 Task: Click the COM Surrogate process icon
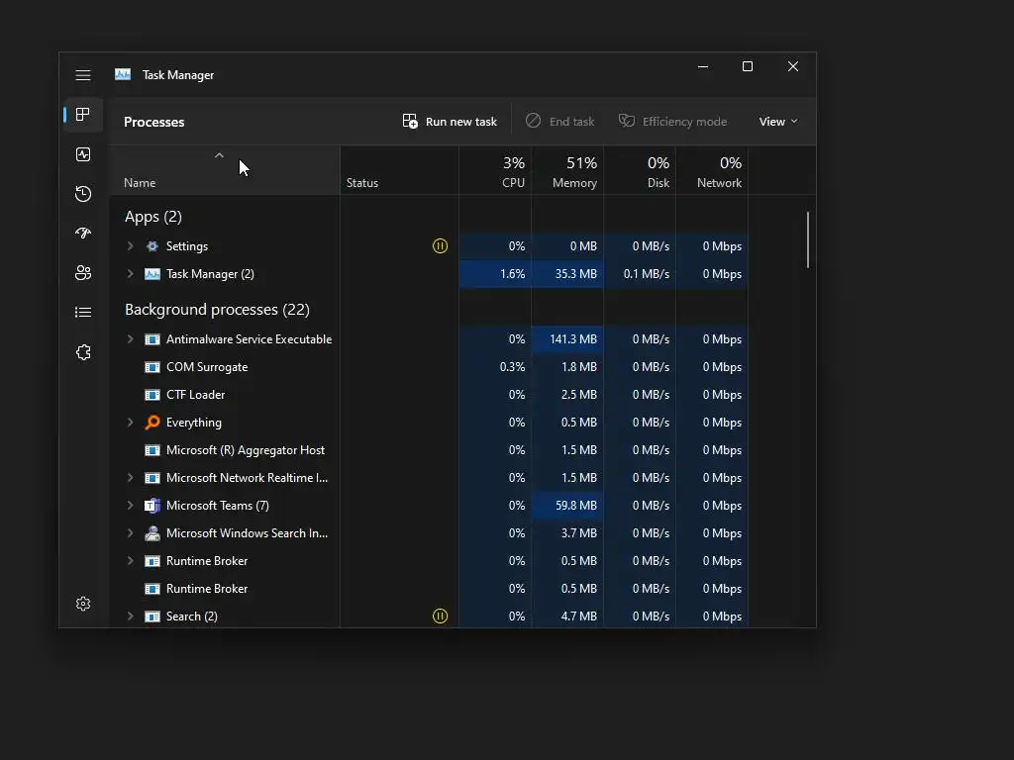tap(152, 367)
